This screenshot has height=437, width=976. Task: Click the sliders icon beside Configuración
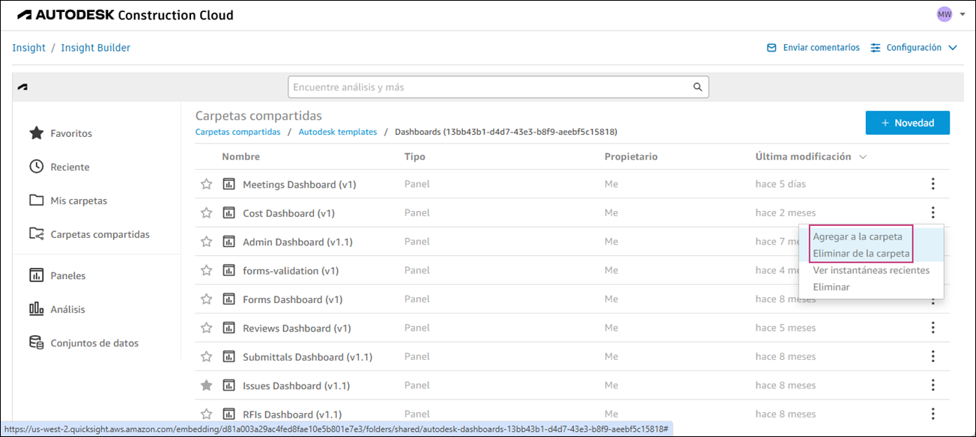coord(876,48)
